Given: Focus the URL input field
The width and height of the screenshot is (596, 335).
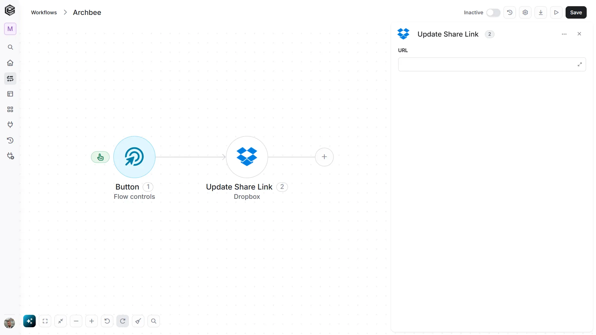Looking at the screenshot, I should 492,64.
